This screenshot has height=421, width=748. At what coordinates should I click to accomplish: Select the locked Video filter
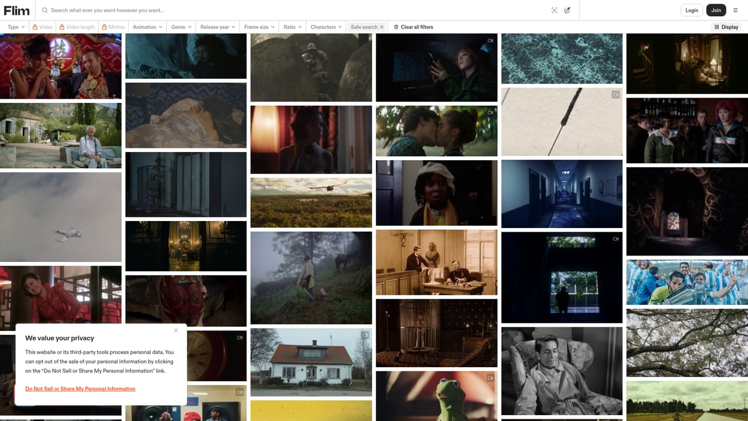tap(43, 27)
